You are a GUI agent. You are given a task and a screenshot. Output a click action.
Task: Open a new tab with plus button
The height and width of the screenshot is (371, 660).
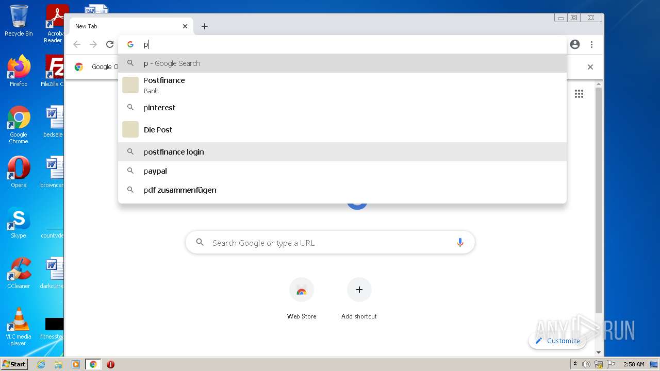click(205, 26)
